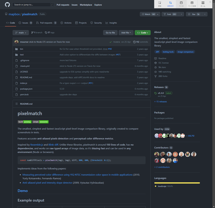Switch to the Actions tab
The height and width of the screenshot is (208, 215).
pos(66,23)
